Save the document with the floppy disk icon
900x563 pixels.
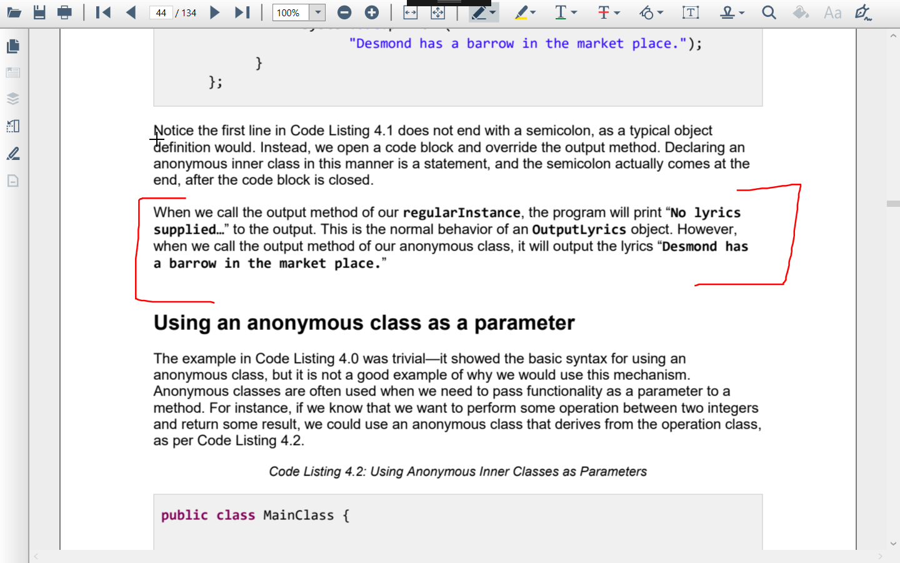pyautogui.click(x=39, y=12)
